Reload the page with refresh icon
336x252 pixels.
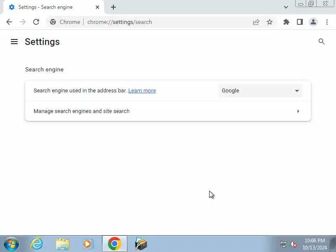(x=36, y=22)
